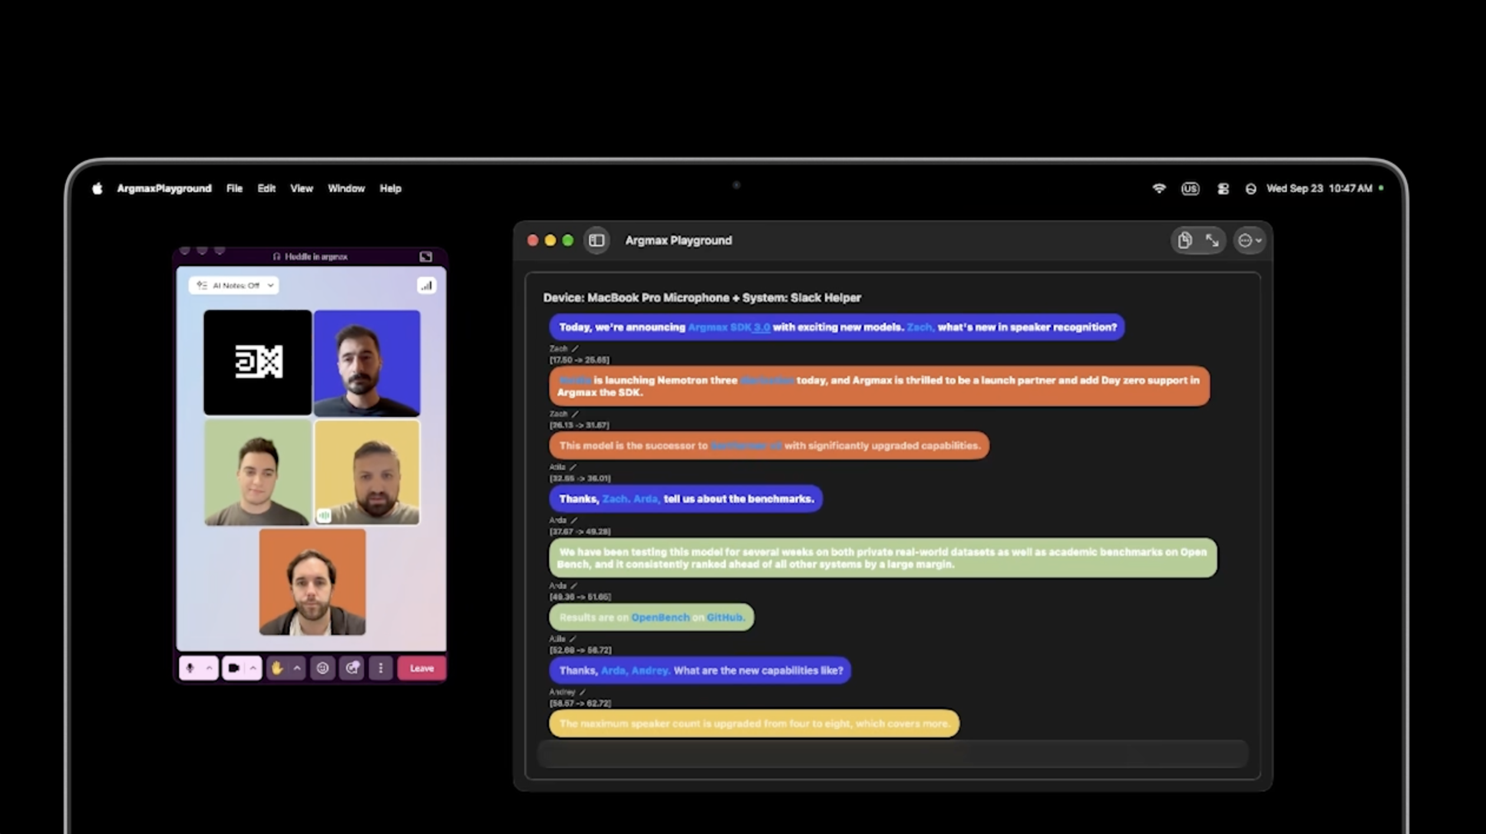Click the US input source icon

click(1190, 188)
